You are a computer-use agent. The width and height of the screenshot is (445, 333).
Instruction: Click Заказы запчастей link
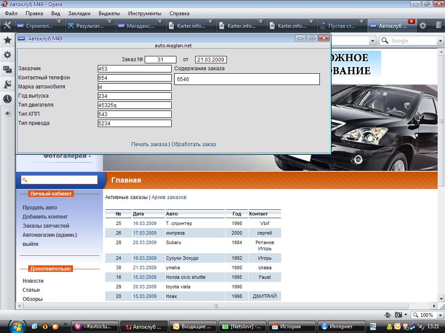click(46, 225)
